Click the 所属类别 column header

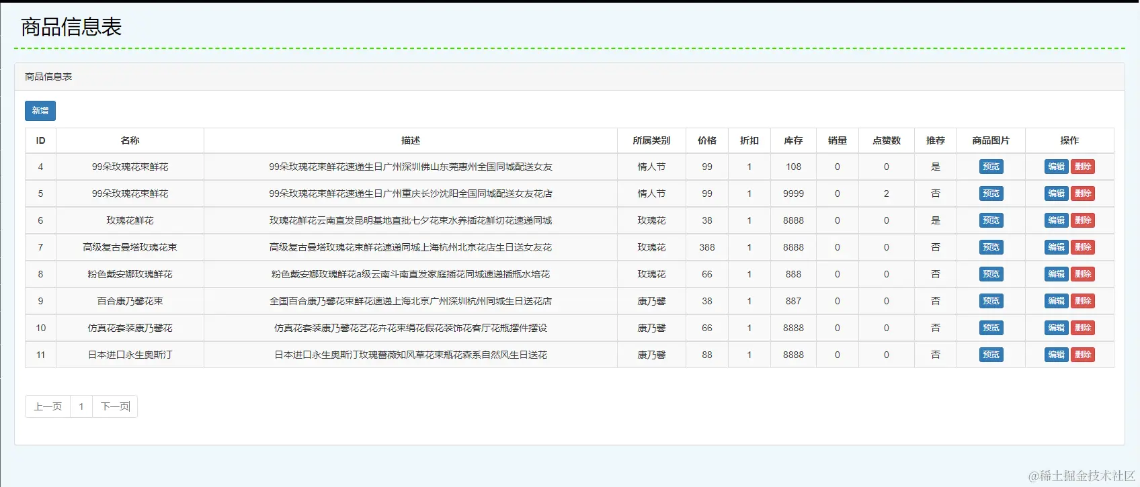pos(651,140)
